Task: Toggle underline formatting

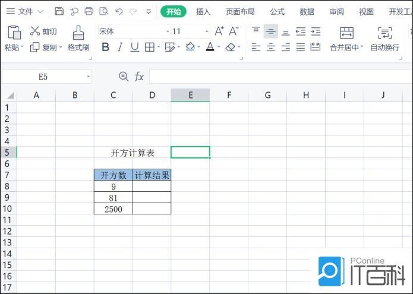Action: click(134, 47)
